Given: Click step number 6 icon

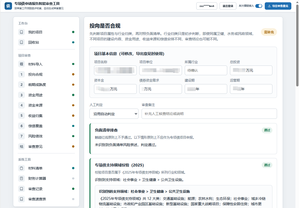Looking at the screenshot, I should point(21,126).
